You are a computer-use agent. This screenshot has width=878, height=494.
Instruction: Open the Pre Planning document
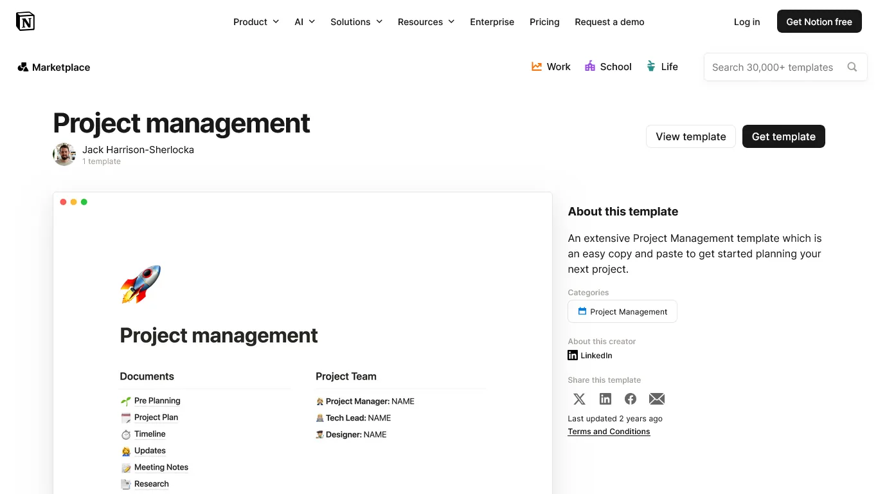[157, 401]
